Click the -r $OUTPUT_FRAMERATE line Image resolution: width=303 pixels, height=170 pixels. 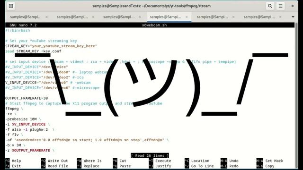(x=29, y=150)
